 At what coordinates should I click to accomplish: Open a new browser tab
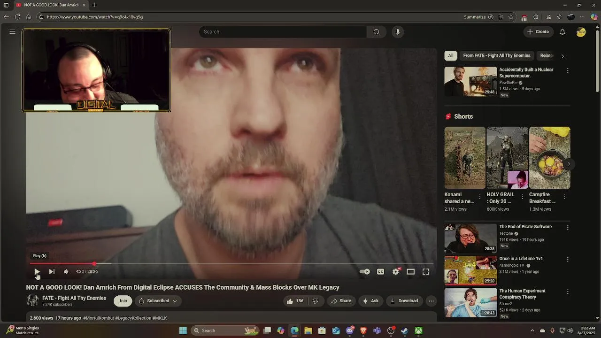pos(94,5)
